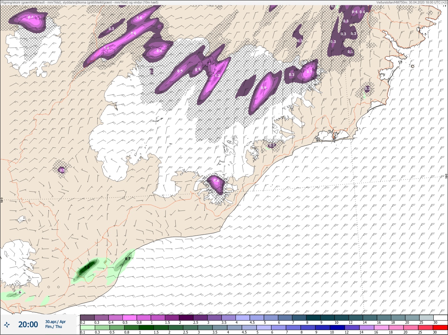The height and width of the screenshot is (335, 448).
Task: Click the Veðurstofan star logo icon
Action: [x=7, y=325]
